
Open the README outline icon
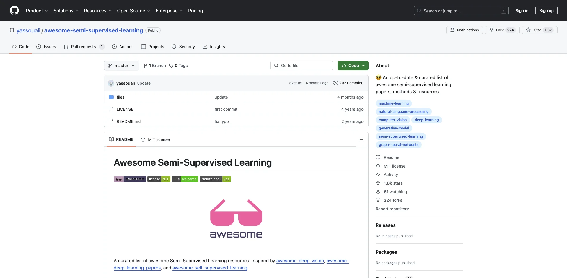coord(361,139)
